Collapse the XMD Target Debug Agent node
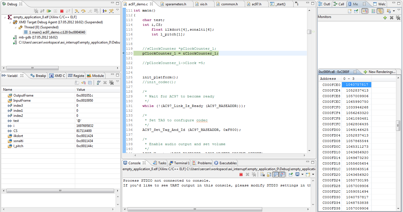The width and height of the screenshot is (403, 212). coord(10,22)
